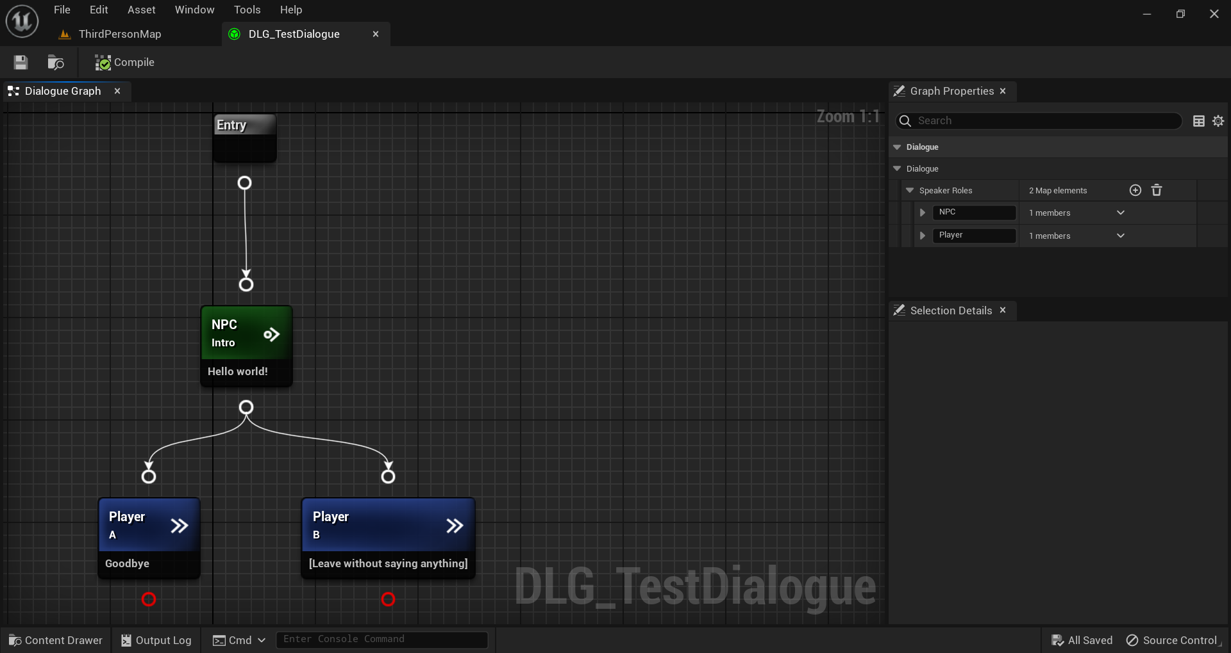Expand the NPC speaker role entry

click(923, 213)
